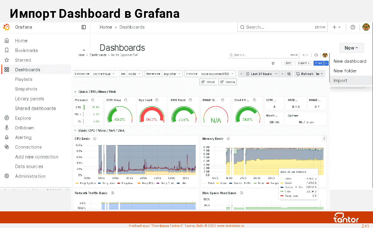Toggle Busy System series in CPU legend
Image resolution: width=373 pixels, height=228 pixels.
[85, 183]
